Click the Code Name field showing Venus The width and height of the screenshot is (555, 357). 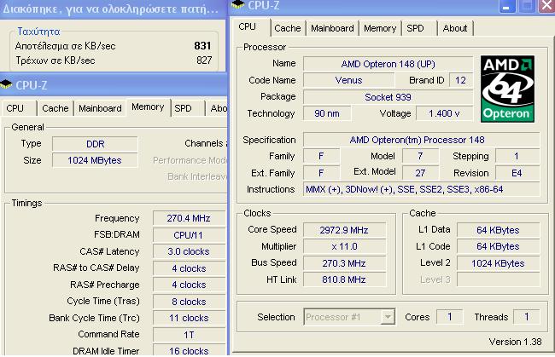coord(348,80)
